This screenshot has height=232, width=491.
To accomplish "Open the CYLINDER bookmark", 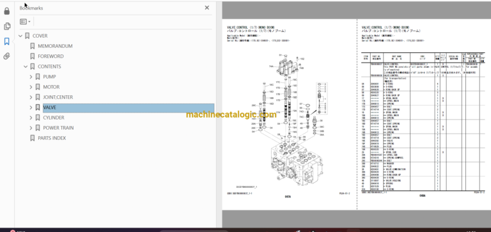I will [54, 118].
